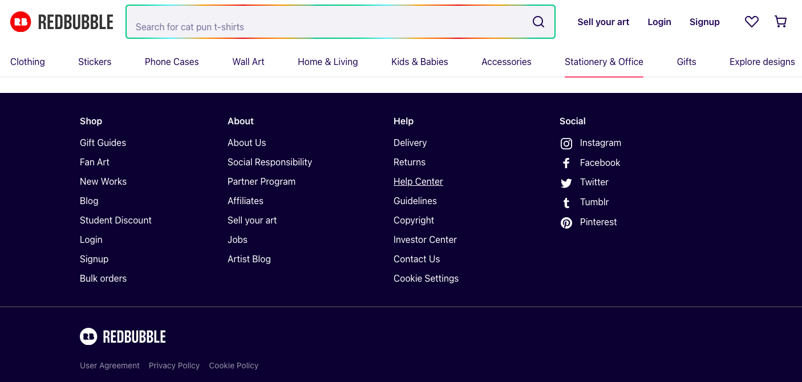Open the Affiliates link
802x382 pixels.
point(245,201)
